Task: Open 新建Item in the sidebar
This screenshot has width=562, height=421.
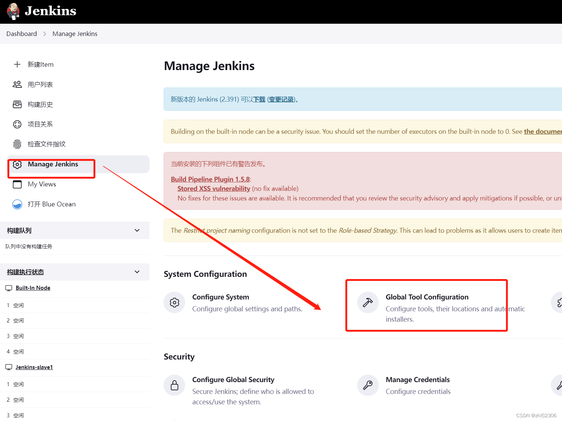Action: click(x=40, y=64)
